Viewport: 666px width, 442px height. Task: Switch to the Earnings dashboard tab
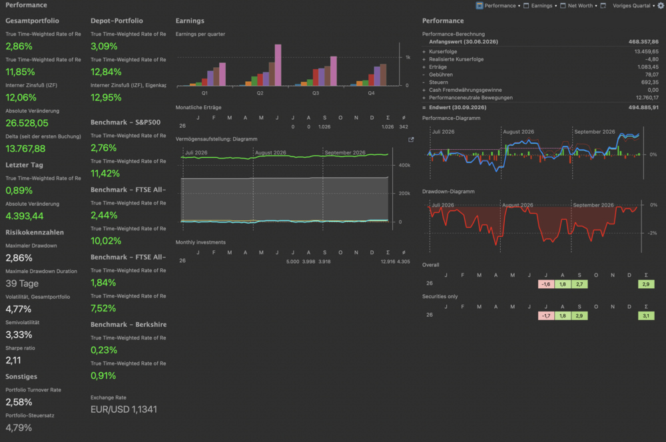click(537, 5)
